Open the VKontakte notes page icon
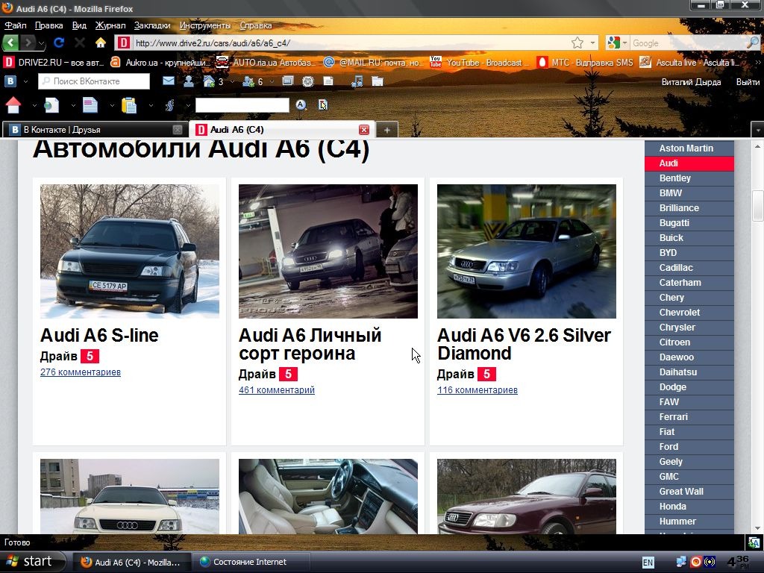The width and height of the screenshot is (764, 573). tap(328, 81)
